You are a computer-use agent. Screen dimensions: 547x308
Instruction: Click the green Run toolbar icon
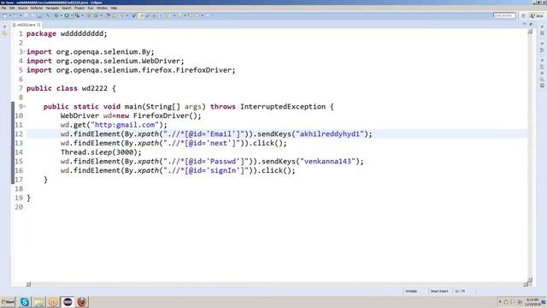67,15
